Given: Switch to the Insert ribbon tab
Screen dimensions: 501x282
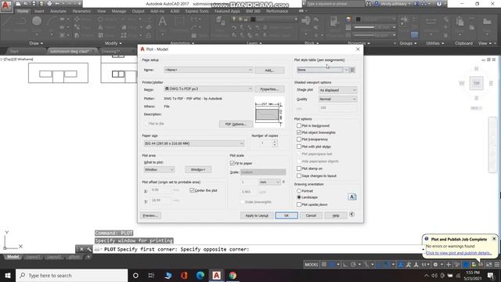Looking at the screenshot, I should [39, 11].
